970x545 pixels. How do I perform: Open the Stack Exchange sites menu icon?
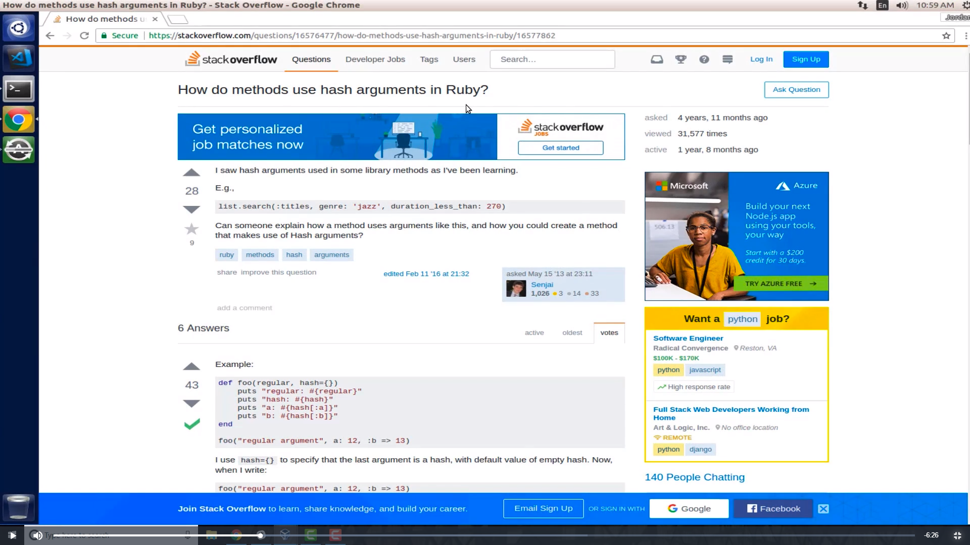pyautogui.click(x=727, y=59)
